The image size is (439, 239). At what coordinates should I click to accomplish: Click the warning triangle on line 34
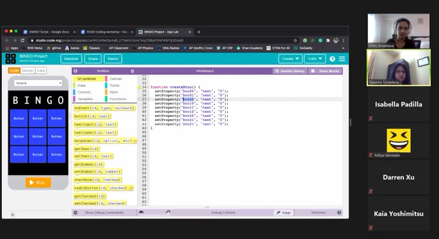[x=139, y=87]
